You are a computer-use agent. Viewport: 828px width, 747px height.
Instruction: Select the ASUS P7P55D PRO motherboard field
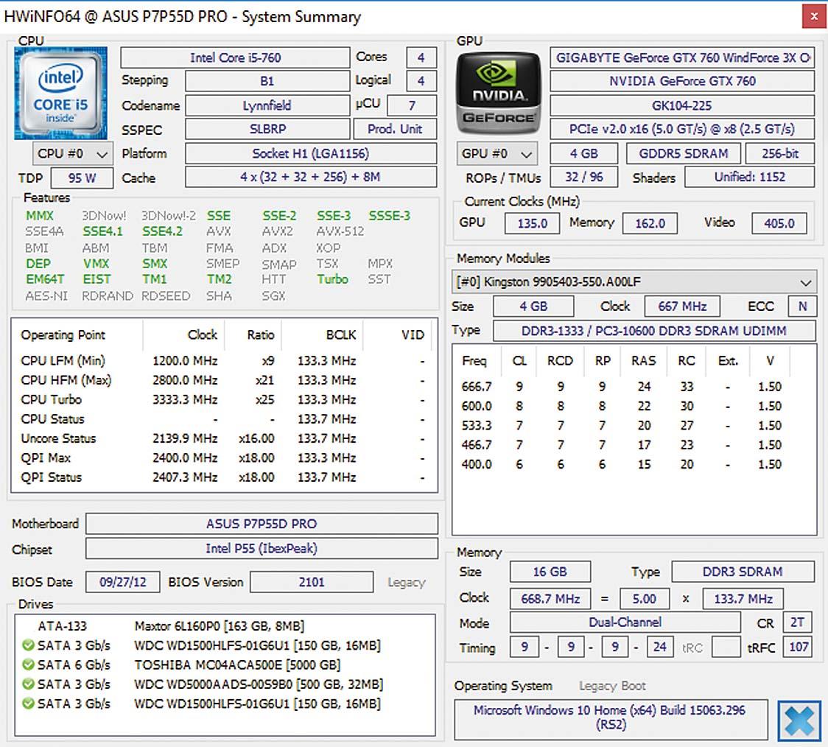(262, 525)
